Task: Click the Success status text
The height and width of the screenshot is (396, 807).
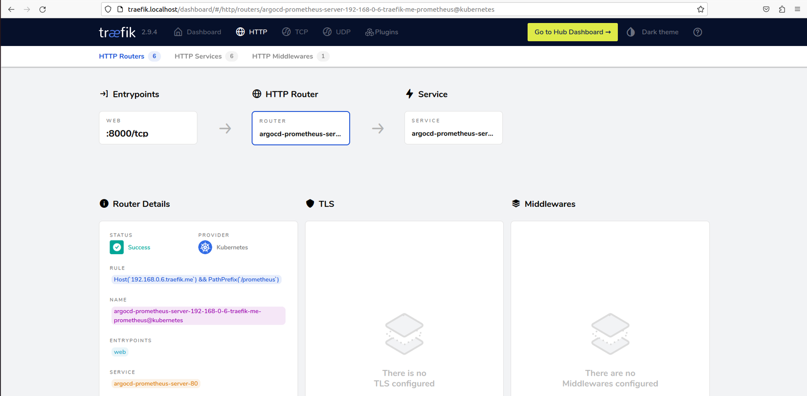Action: 139,247
